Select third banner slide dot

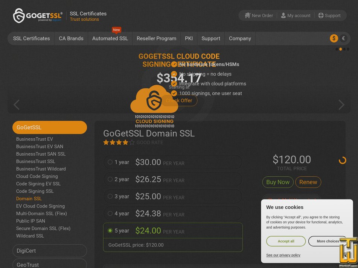[x=344, y=49]
